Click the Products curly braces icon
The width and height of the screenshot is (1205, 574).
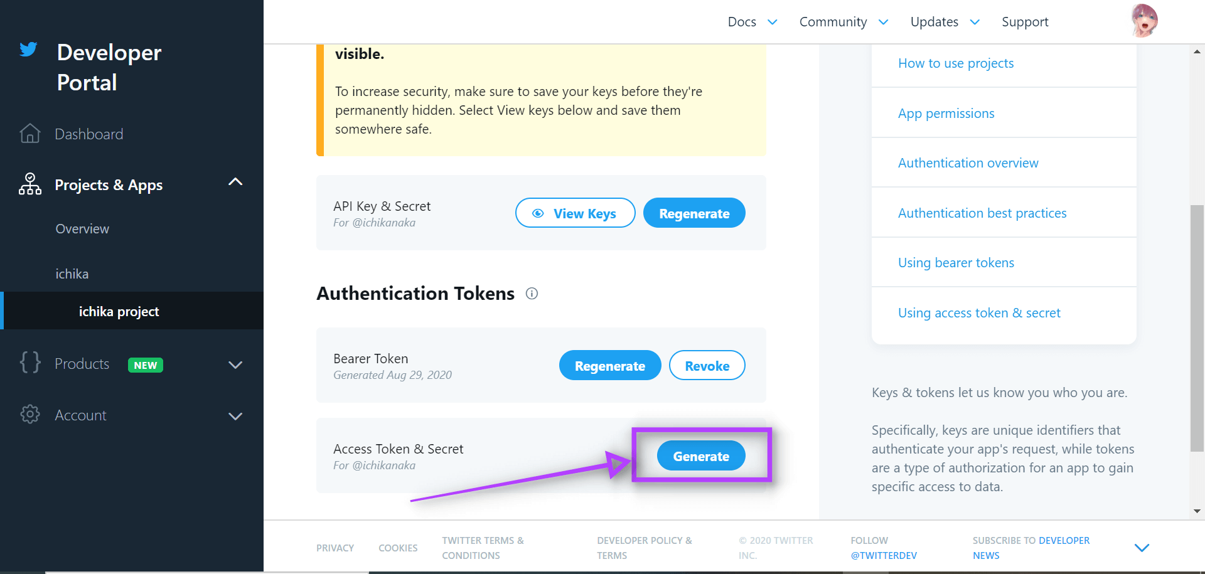tap(30, 363)
